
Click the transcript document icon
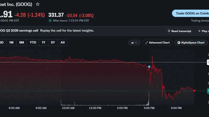tap(169, 31)
